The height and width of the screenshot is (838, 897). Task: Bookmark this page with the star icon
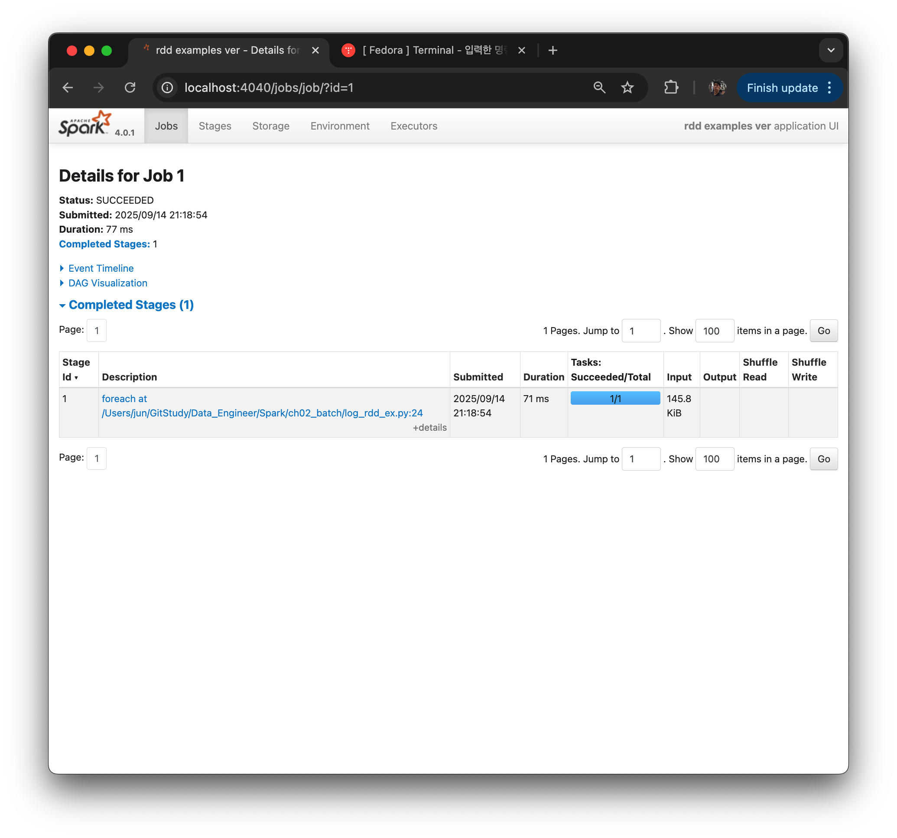(x=627, y=88)
